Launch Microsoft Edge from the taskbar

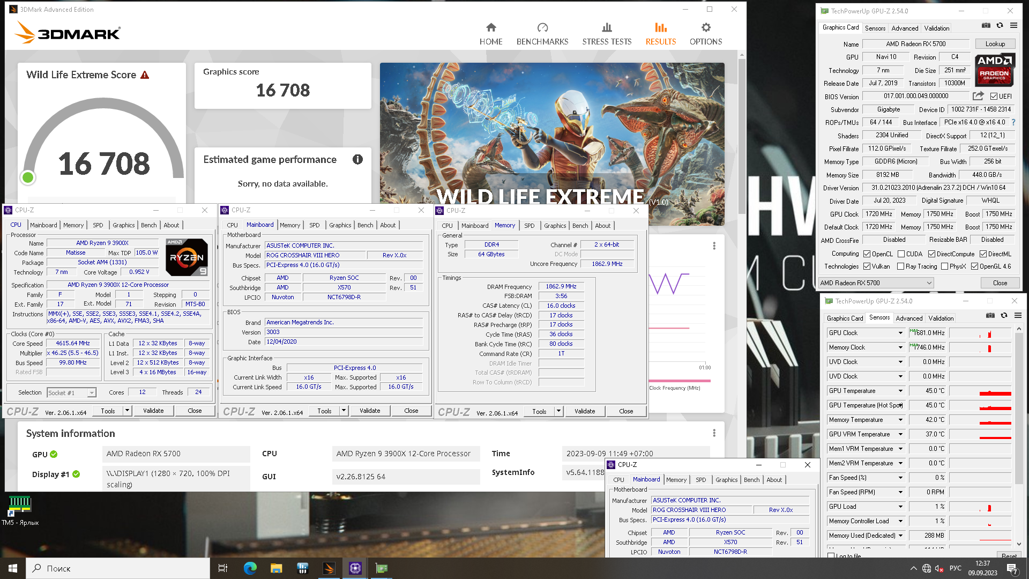pos(250,568)
